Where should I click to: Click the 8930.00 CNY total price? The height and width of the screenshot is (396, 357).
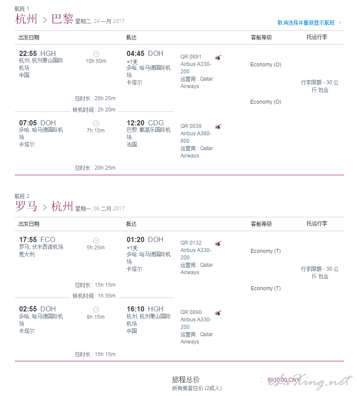(x=284, y=380)
